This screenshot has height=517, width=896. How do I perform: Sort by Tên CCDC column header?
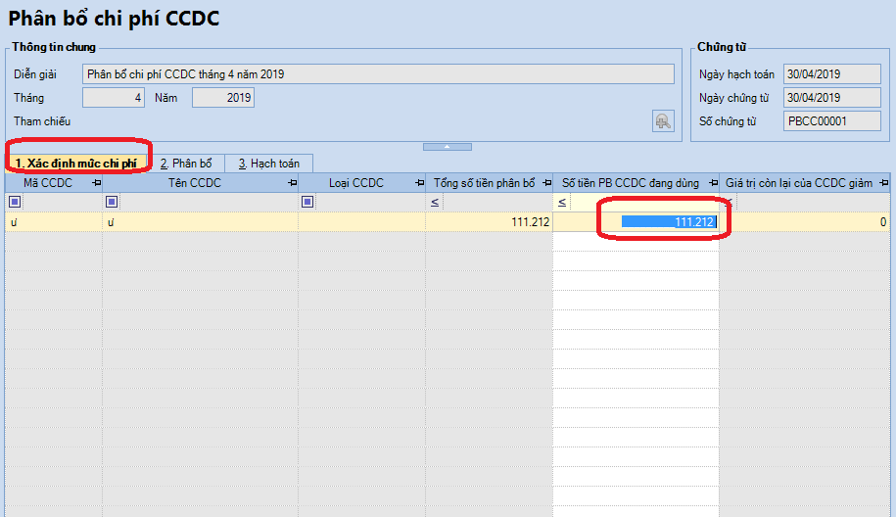click(192, 183)
